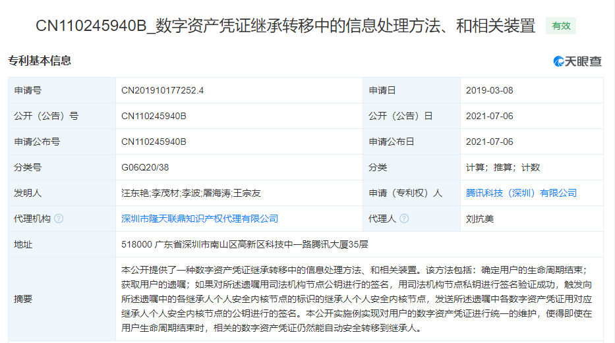615x343 pixels.
Task: Click the 申请公布号 value CN110245940B
Action: [154, 142]
